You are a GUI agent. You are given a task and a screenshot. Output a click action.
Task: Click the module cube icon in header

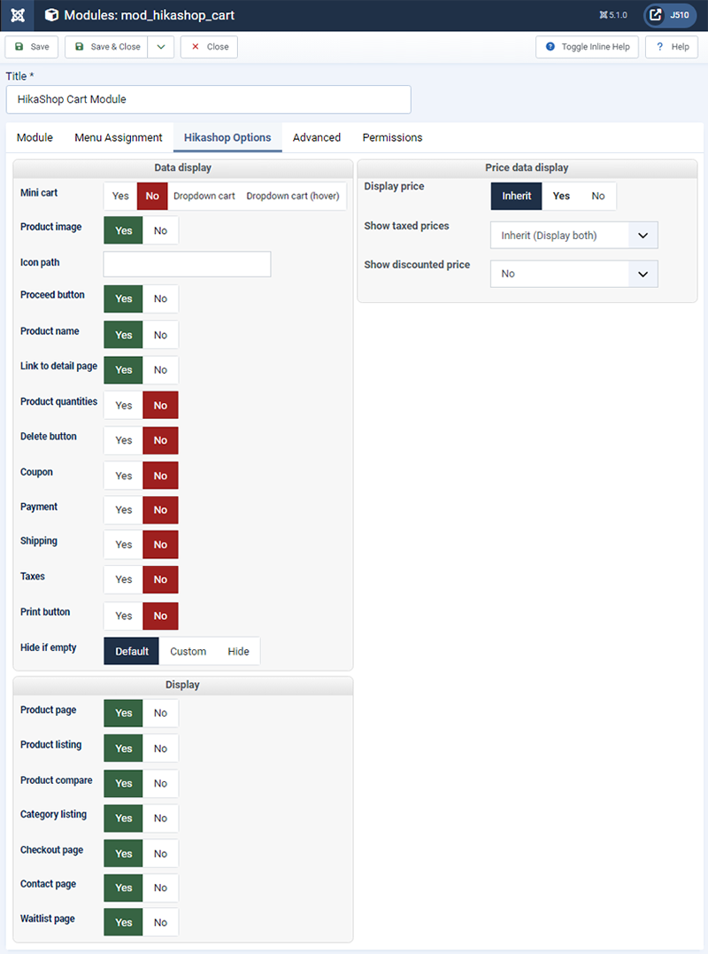(x=51, y=15)
